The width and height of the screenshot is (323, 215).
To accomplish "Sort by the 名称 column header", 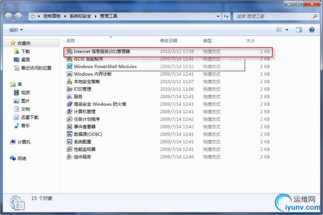I will 71,41.
